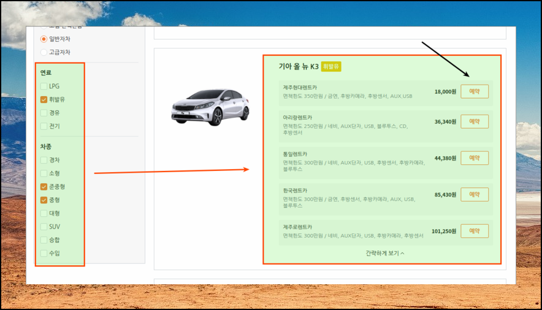Click the 제주현대렌트카 company name
542x310 pixels.
[x=300, y=88]
